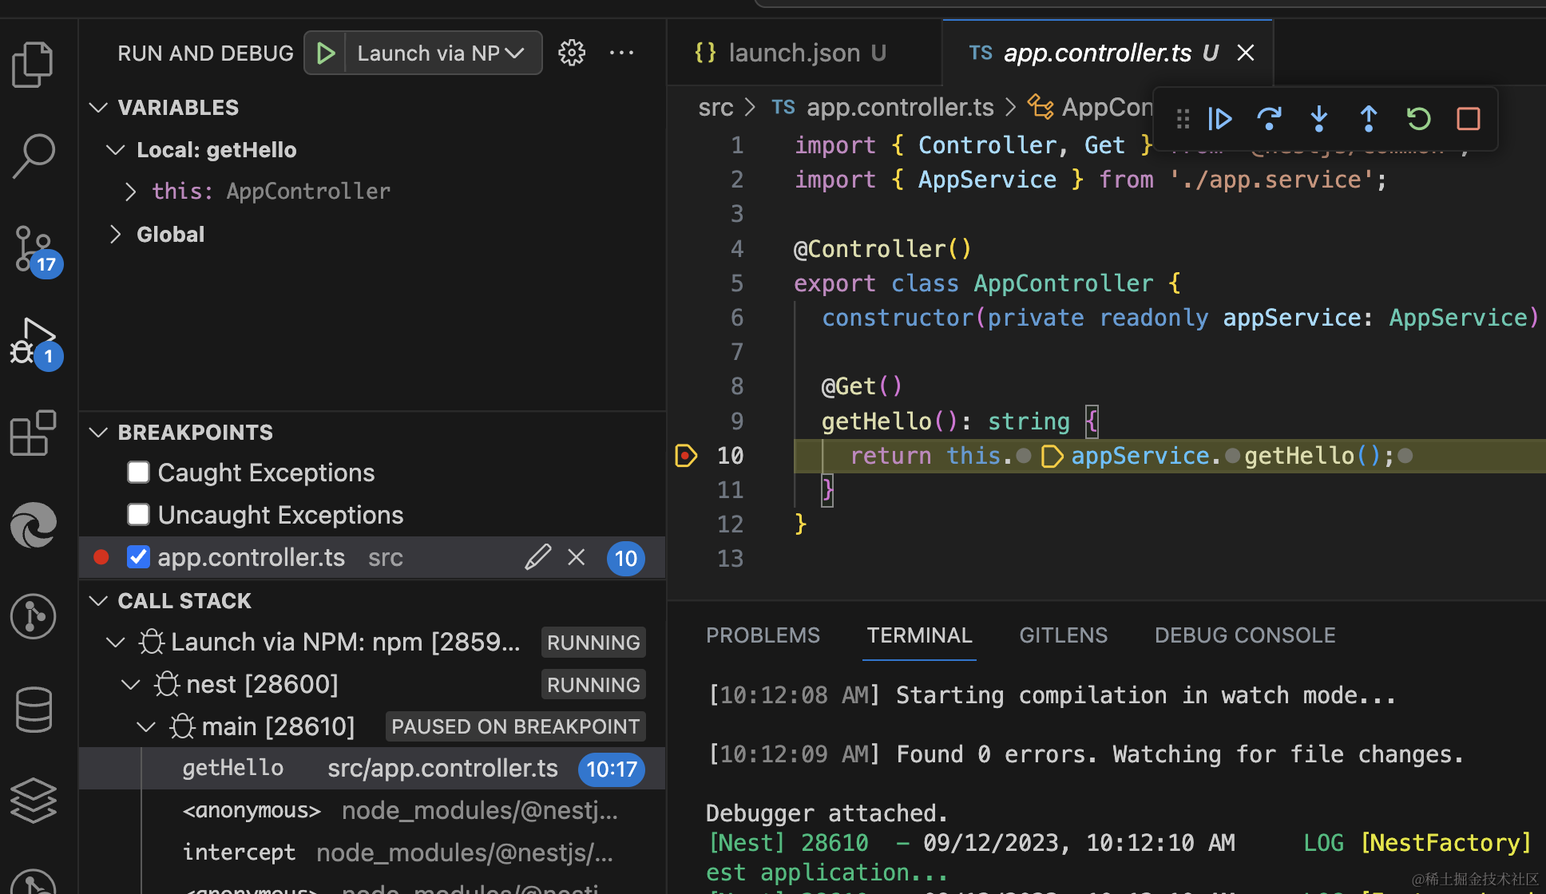The image size is (1546, 894).
Task: Restart the debug session
Action: [x=1418, y=119]
